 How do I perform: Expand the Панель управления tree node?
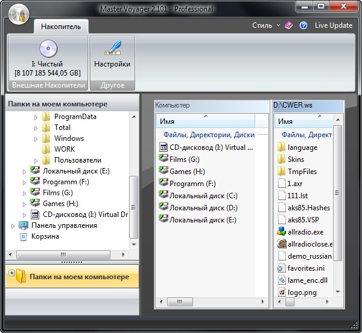(14, 226)
